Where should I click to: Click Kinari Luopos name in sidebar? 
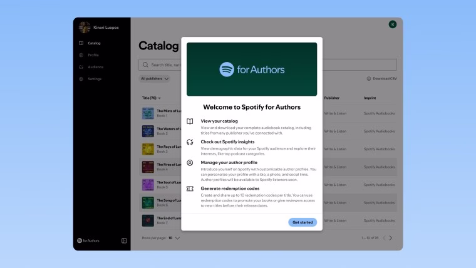point(106,28)
